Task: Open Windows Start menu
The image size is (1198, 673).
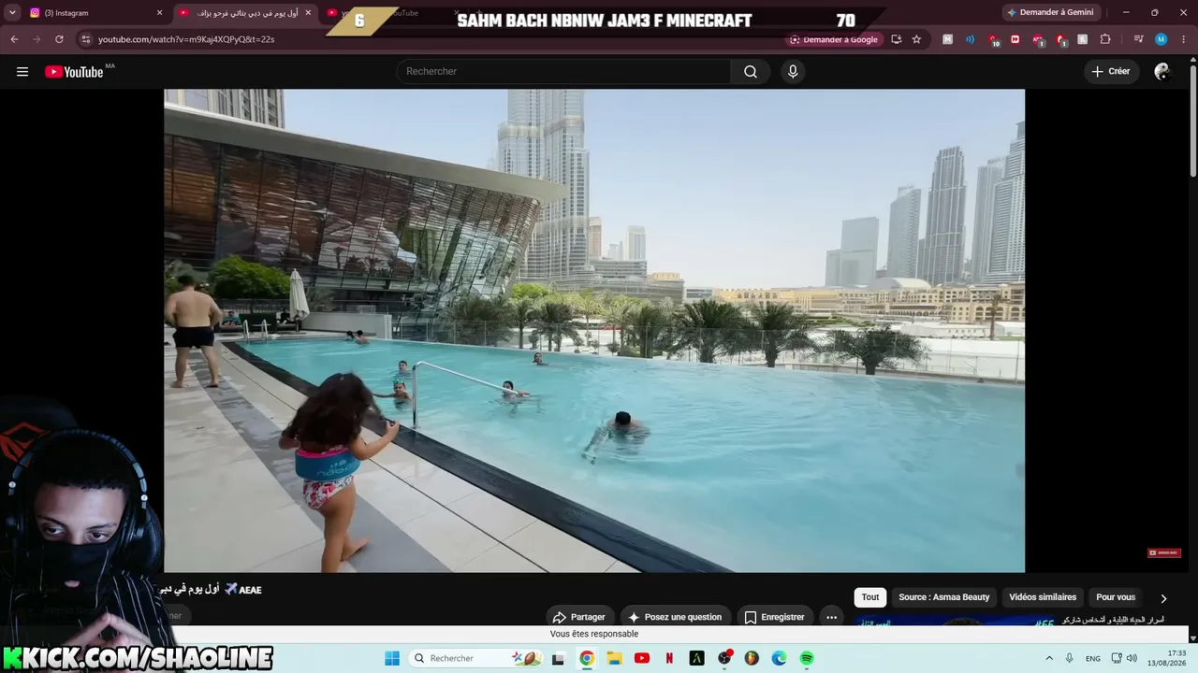Action: [392, 658]
